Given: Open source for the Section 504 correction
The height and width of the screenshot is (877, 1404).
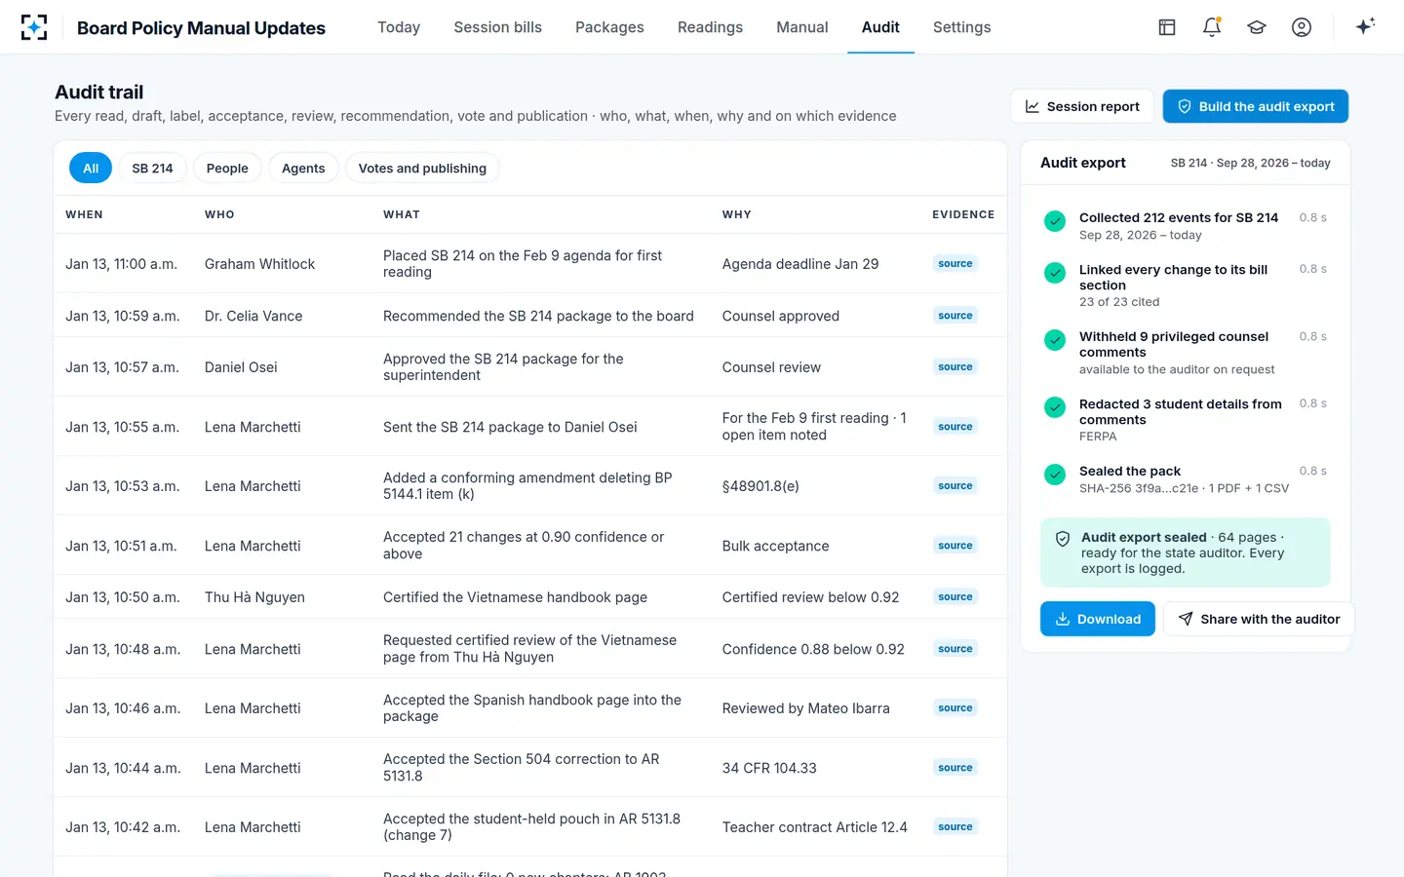Looking at the screenshot, I should [x=955, y=768].
